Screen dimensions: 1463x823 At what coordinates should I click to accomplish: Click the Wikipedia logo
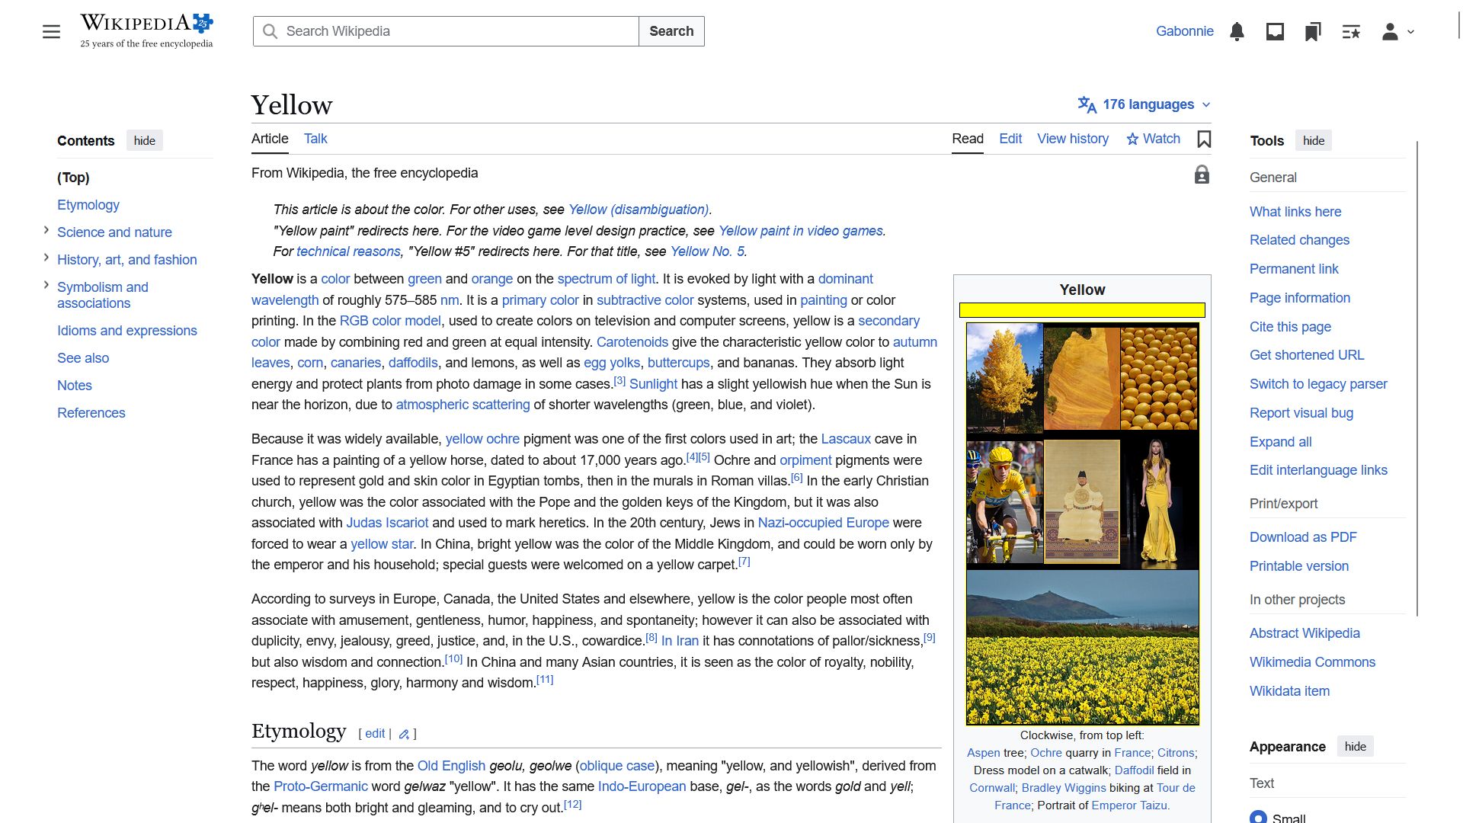click(147, 31)
